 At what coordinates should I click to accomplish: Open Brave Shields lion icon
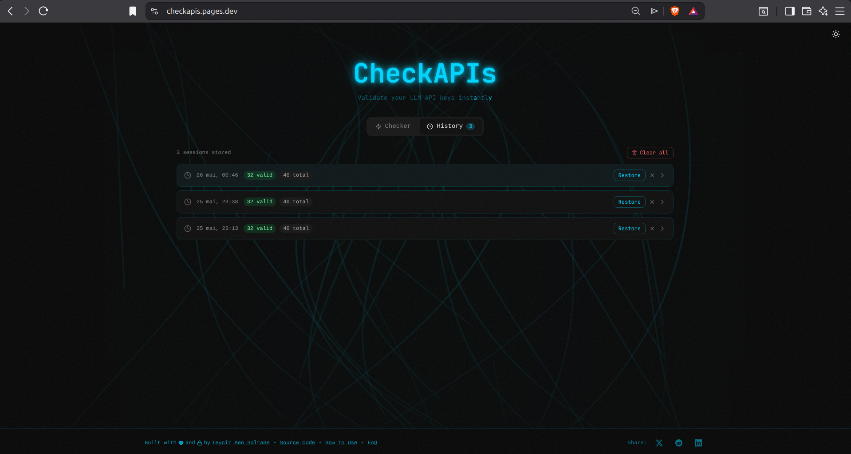pyautogui.click(x=675, y=11)
